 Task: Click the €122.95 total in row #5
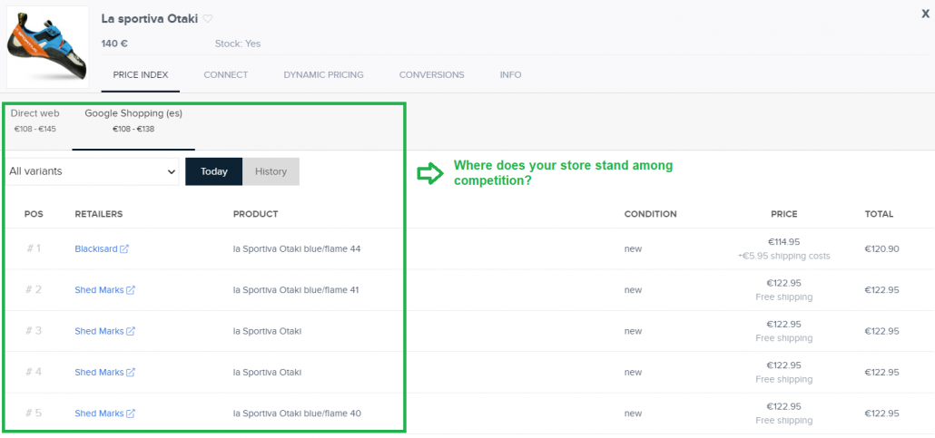882,414
